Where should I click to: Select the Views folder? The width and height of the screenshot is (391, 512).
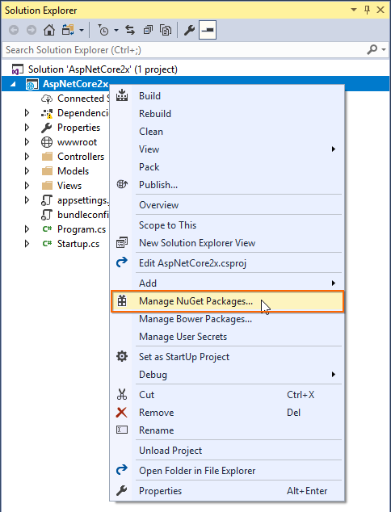69,186
